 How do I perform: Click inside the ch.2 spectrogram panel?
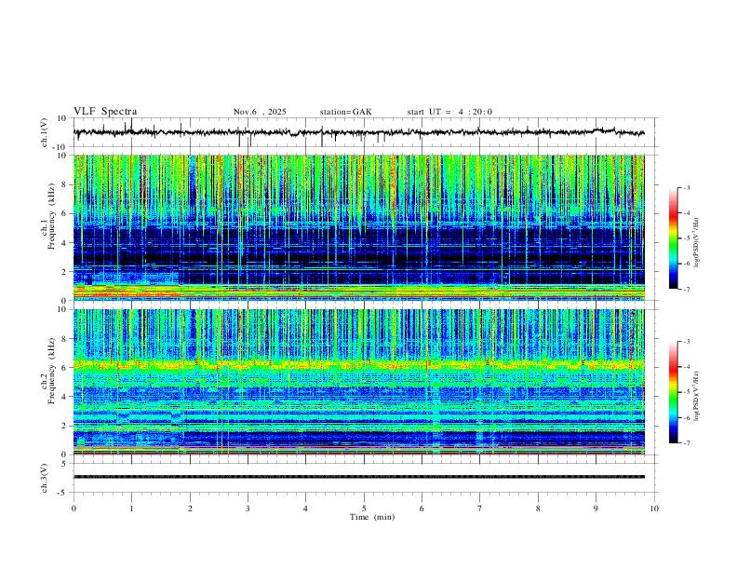tap(359, 382)
